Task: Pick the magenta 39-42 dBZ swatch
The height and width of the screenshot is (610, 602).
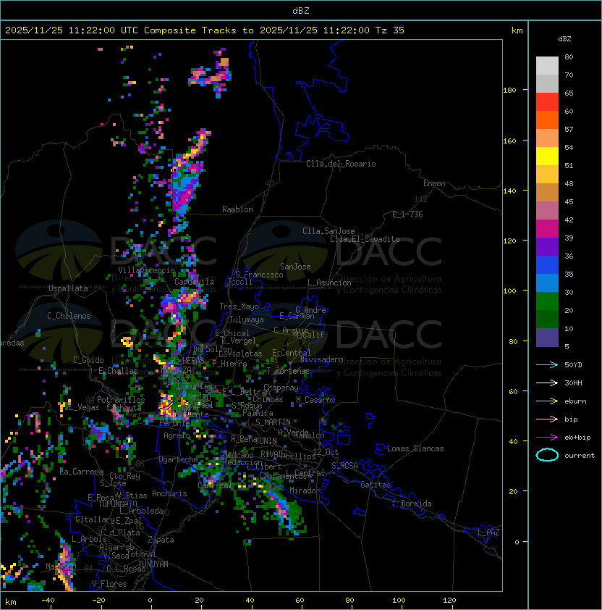Action: coord(547,229)
